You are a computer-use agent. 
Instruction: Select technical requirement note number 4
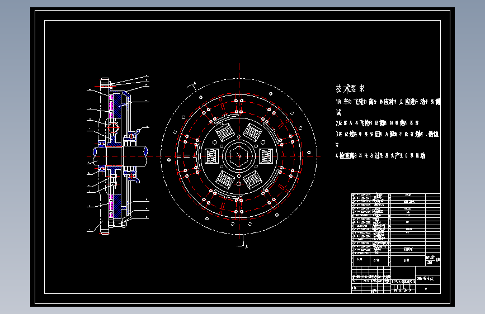click(x=380, y=155)
